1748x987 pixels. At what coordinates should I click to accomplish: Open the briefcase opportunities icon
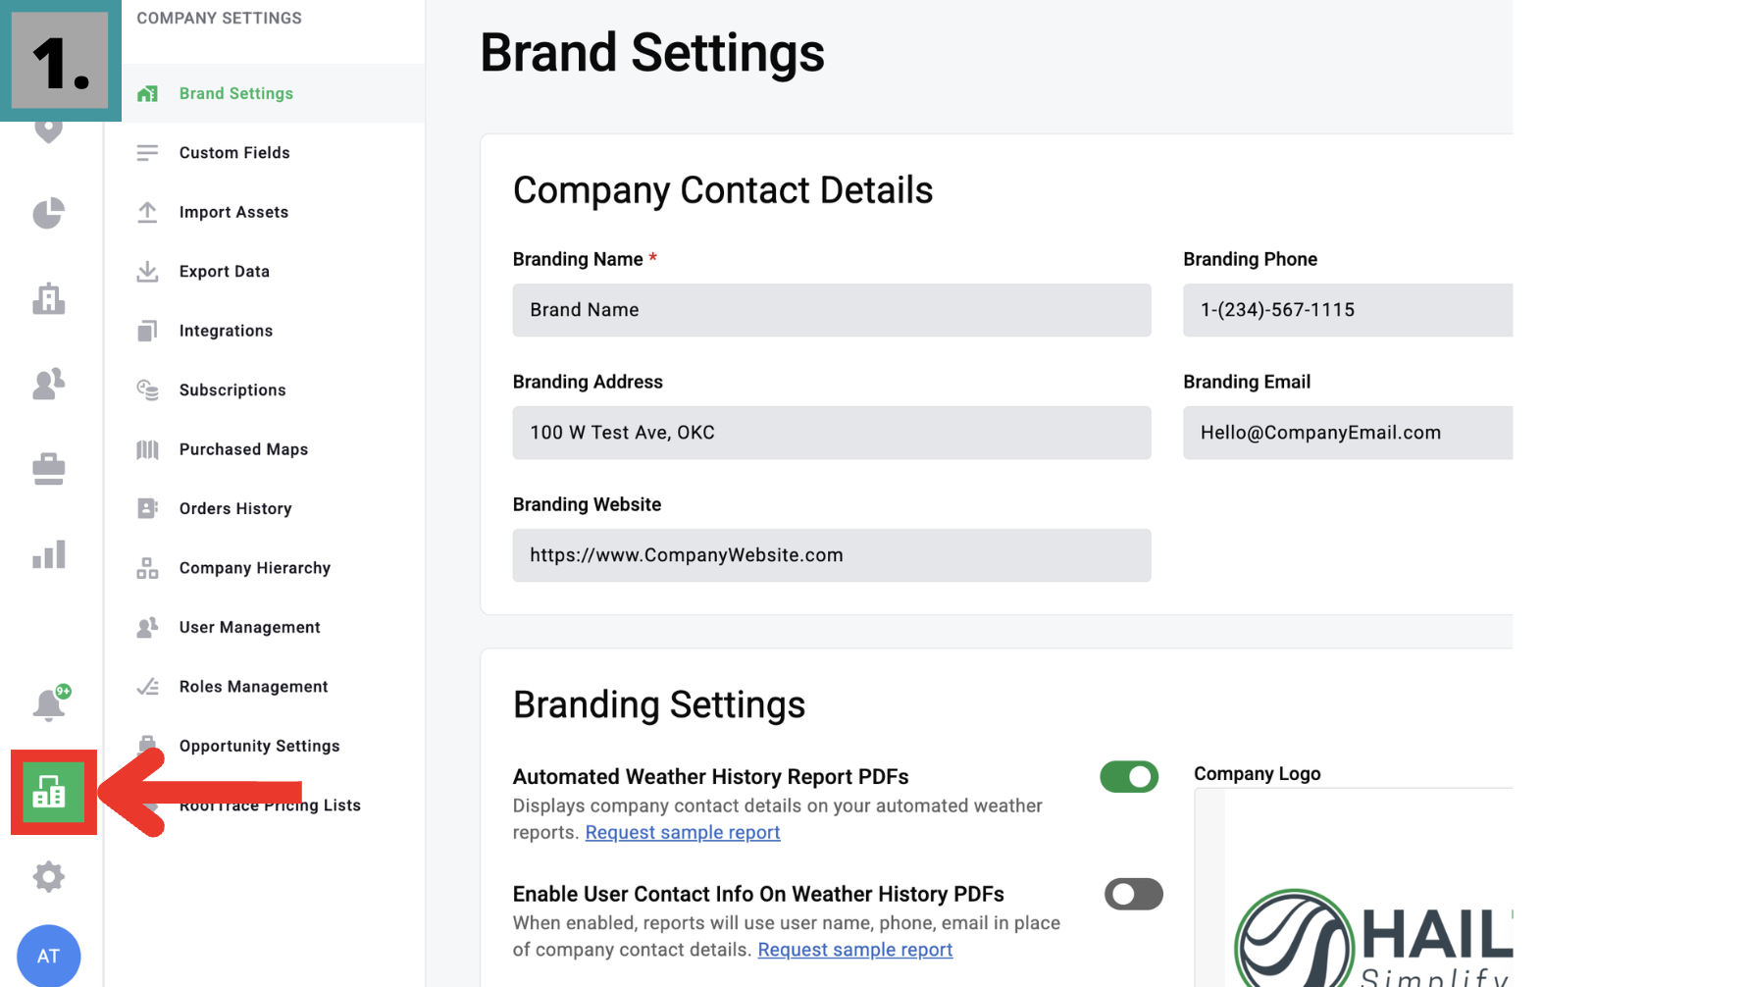48,469
